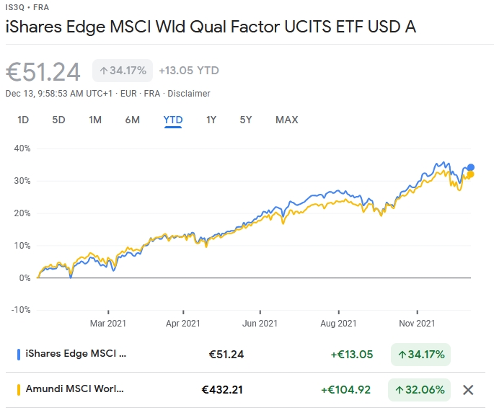Image resolution: width=494 pixels, height=413 pixels.
Task: Show the 6M chart range
Action: click(133, 120)
